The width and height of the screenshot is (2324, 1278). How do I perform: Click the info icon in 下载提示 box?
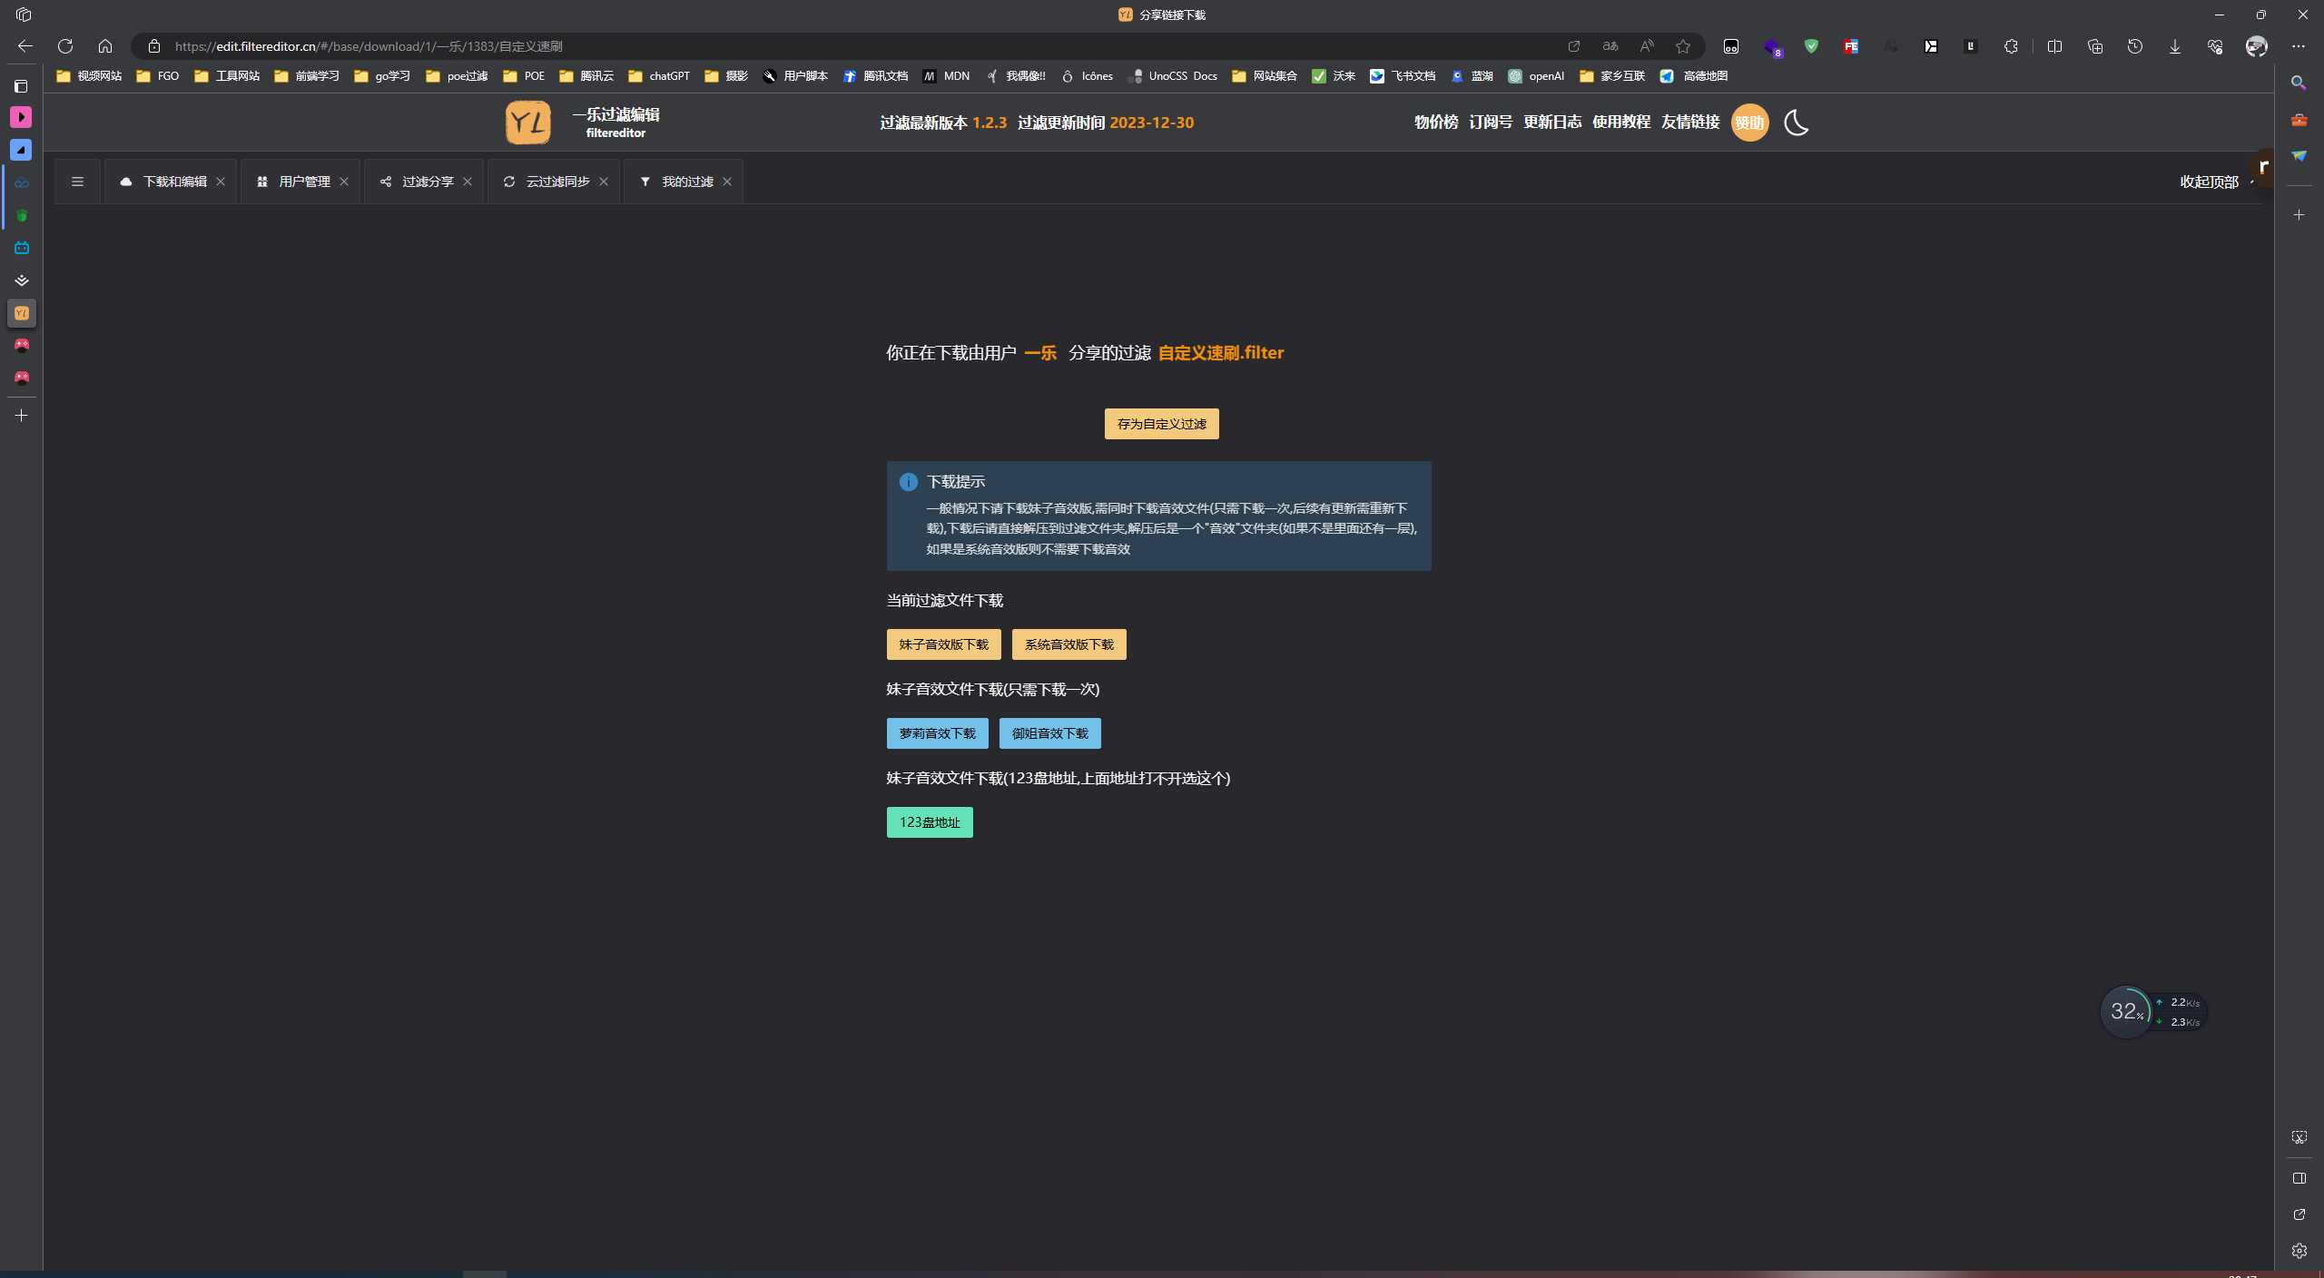point(907,481)
